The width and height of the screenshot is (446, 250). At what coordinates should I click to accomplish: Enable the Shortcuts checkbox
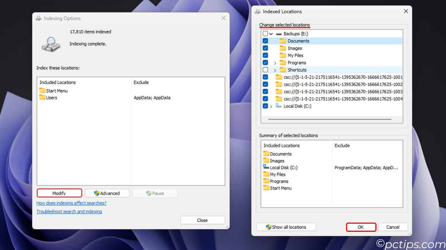[265, 70]
